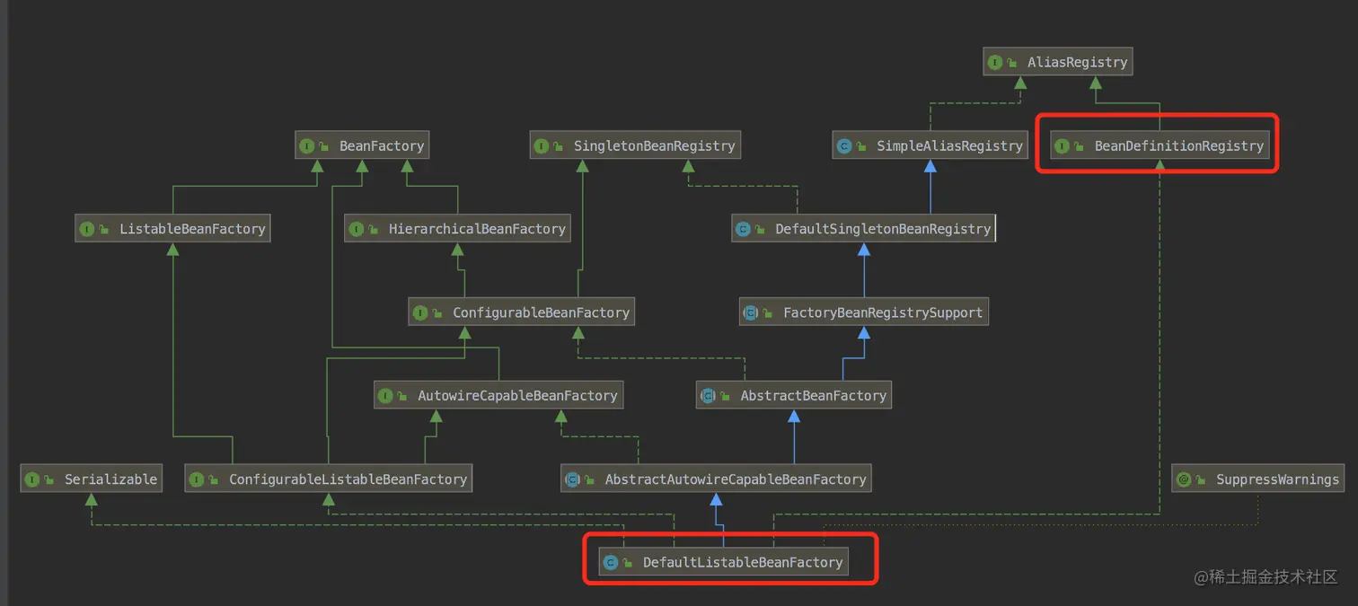Select the SimpleAliasRegistry label text
1358x606 pixels.
tap(949, 146)
